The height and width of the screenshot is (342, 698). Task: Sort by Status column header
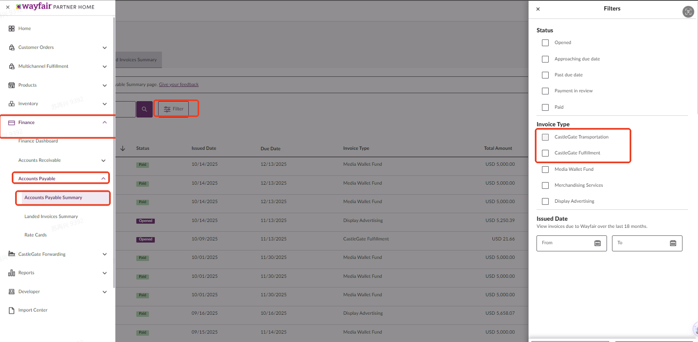tap(143, 148)
